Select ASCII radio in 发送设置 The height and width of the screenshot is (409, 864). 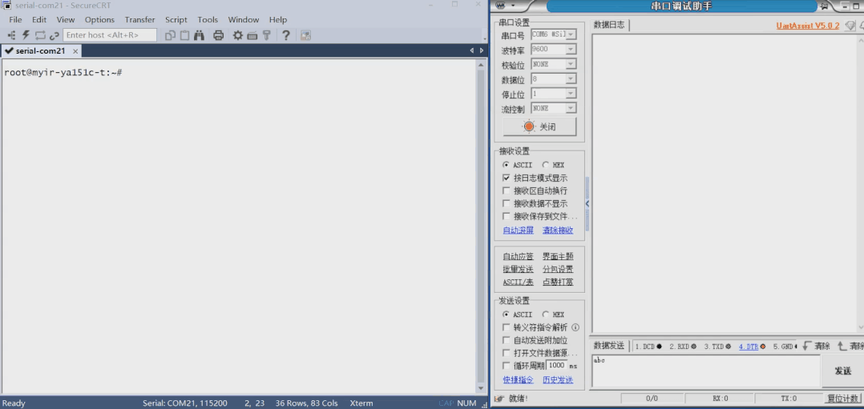[506, 315]
